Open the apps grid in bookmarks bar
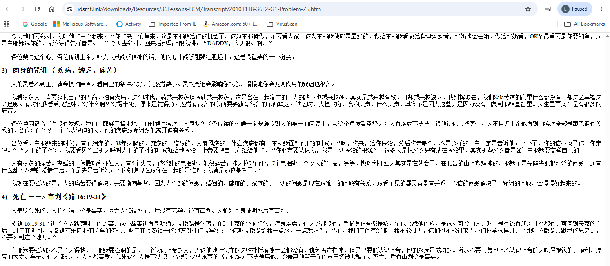The height and width of the screenshot is (266, 610). [7, 24]
